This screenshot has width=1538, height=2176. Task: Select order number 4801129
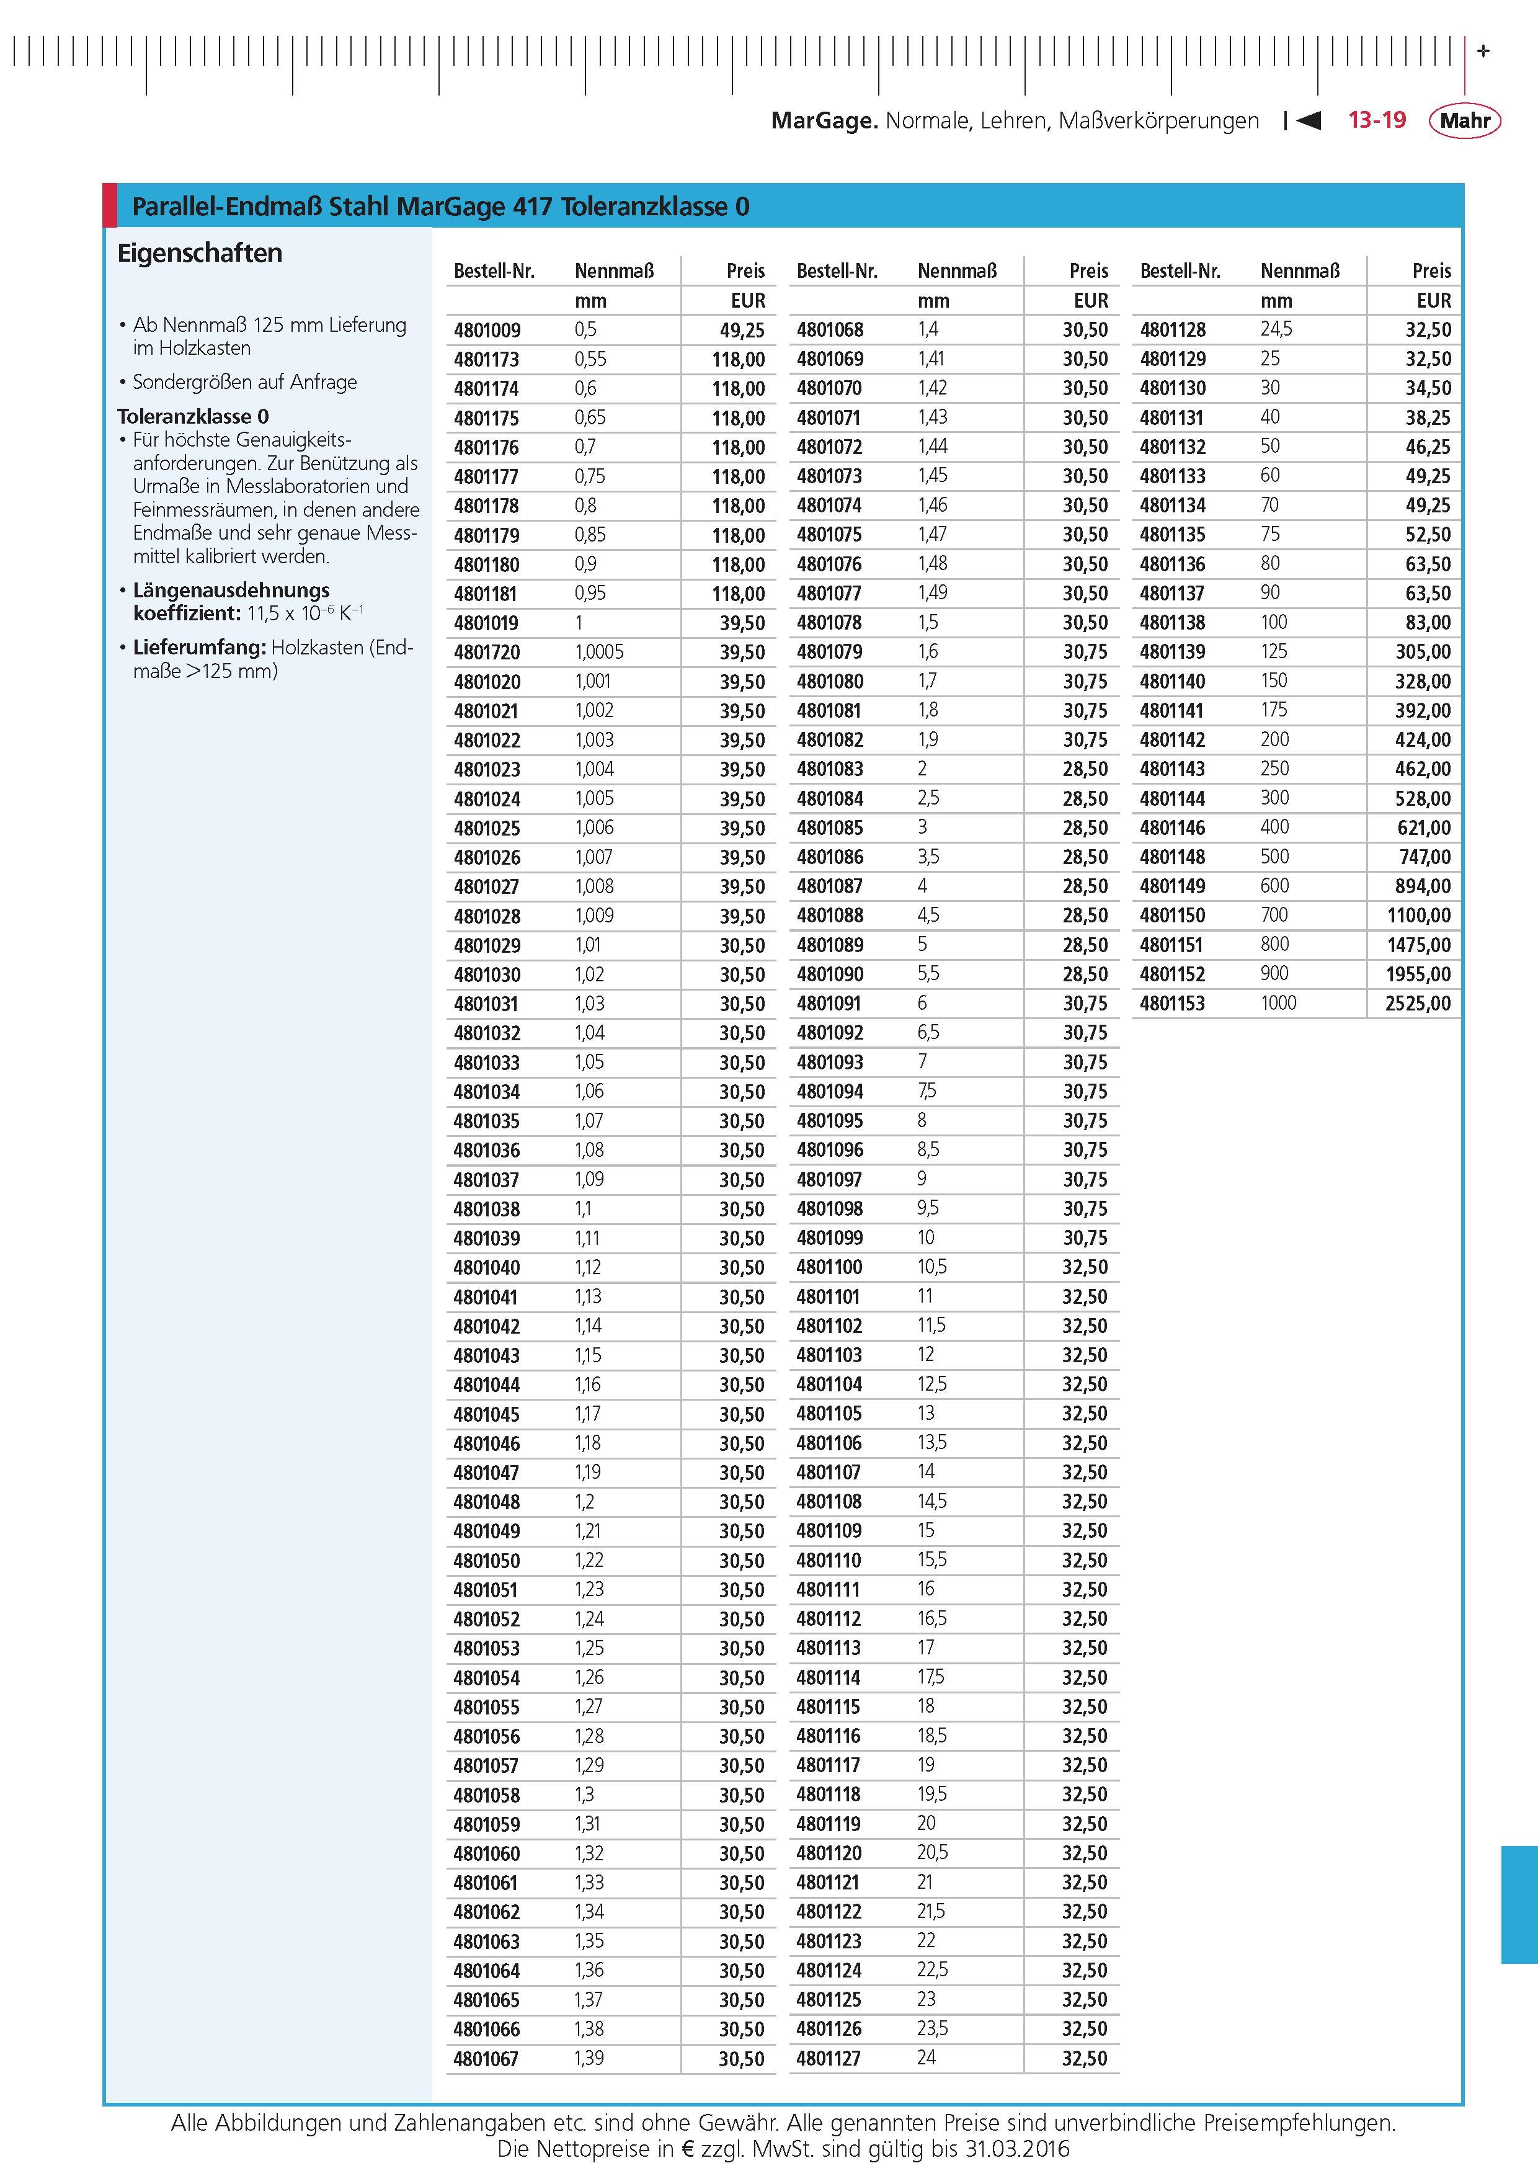coord(1173,360)
